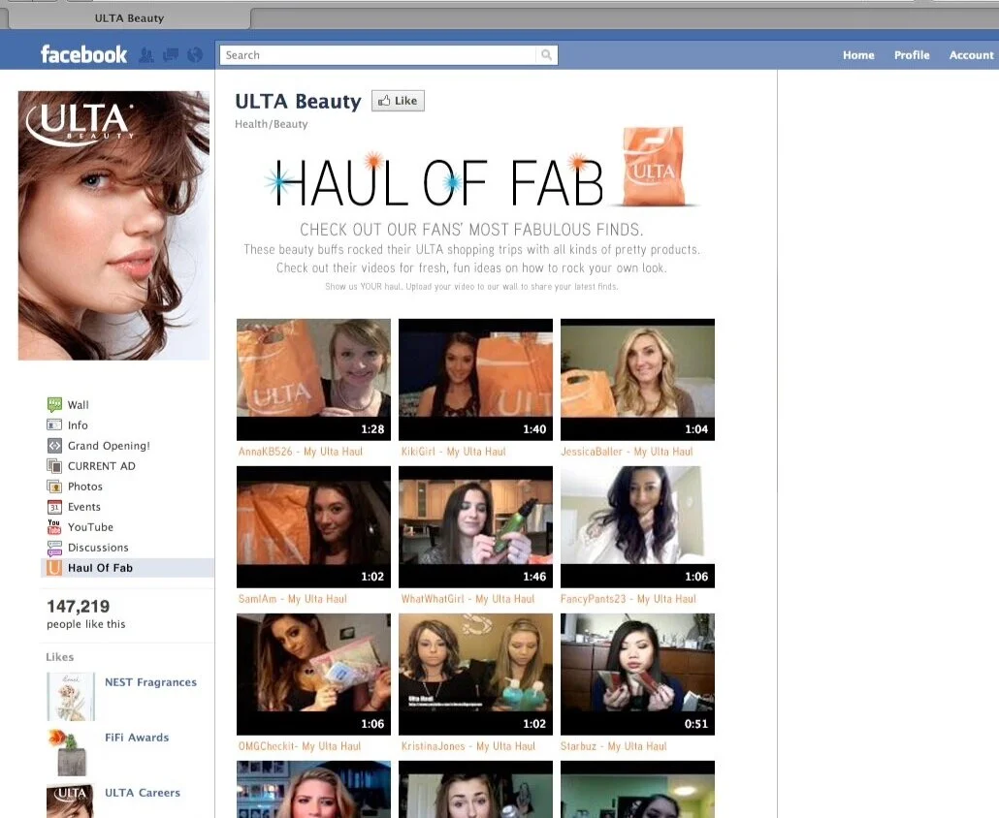Click the CURRENT AD sidebar icon
Screen dimensions: 999x818
pos(54,466)
